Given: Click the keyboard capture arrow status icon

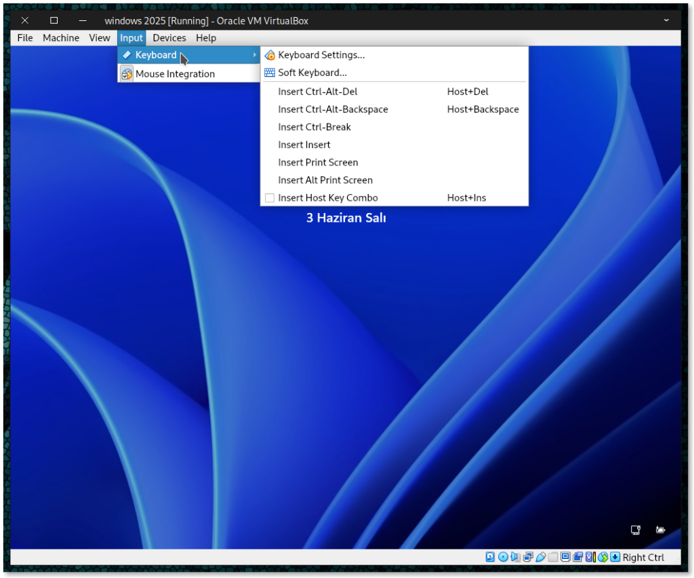Looking at the screenshot, I should pos(615,557).
